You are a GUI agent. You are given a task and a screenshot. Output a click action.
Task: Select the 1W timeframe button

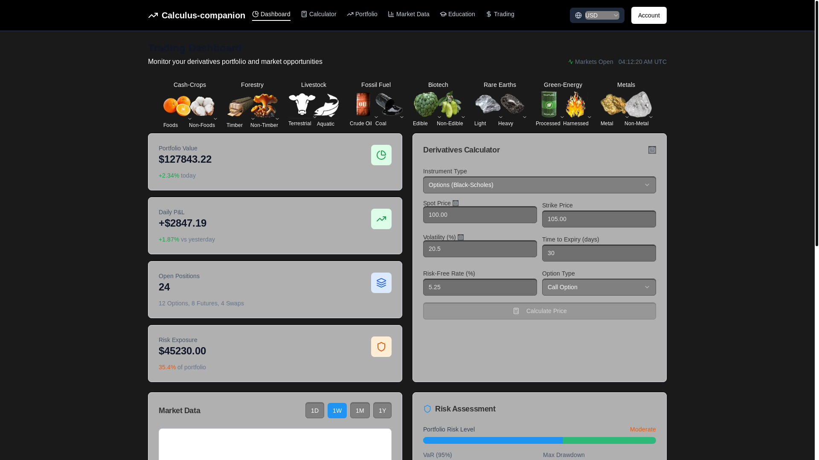coord(337,411)
